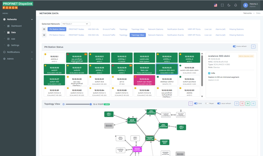Click the Settings gear icon in sidebar

tap(8, 45)
